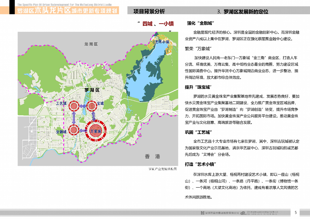This screenshot has width=310, height=219.
Task: Click the 罗湖区 label on the map
Action: [x=92, y=90]
